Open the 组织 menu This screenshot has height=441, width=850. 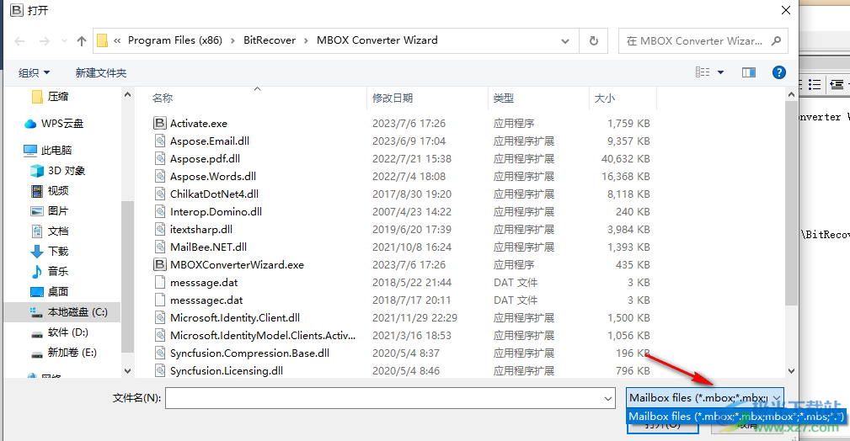tap(34, 72)
